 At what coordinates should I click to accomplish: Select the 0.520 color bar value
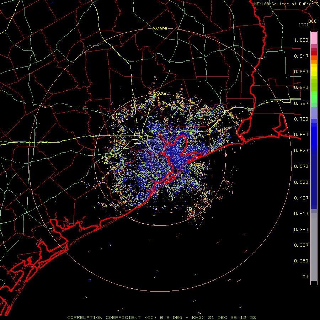[x=301, y=182]
